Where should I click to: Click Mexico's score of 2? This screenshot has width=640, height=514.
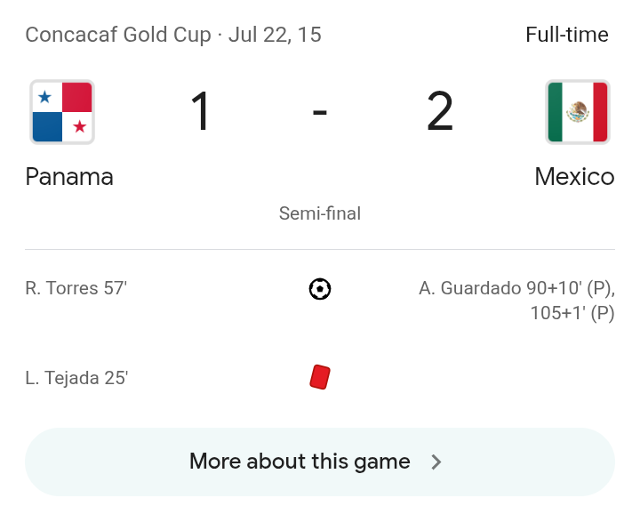[440, 111]
